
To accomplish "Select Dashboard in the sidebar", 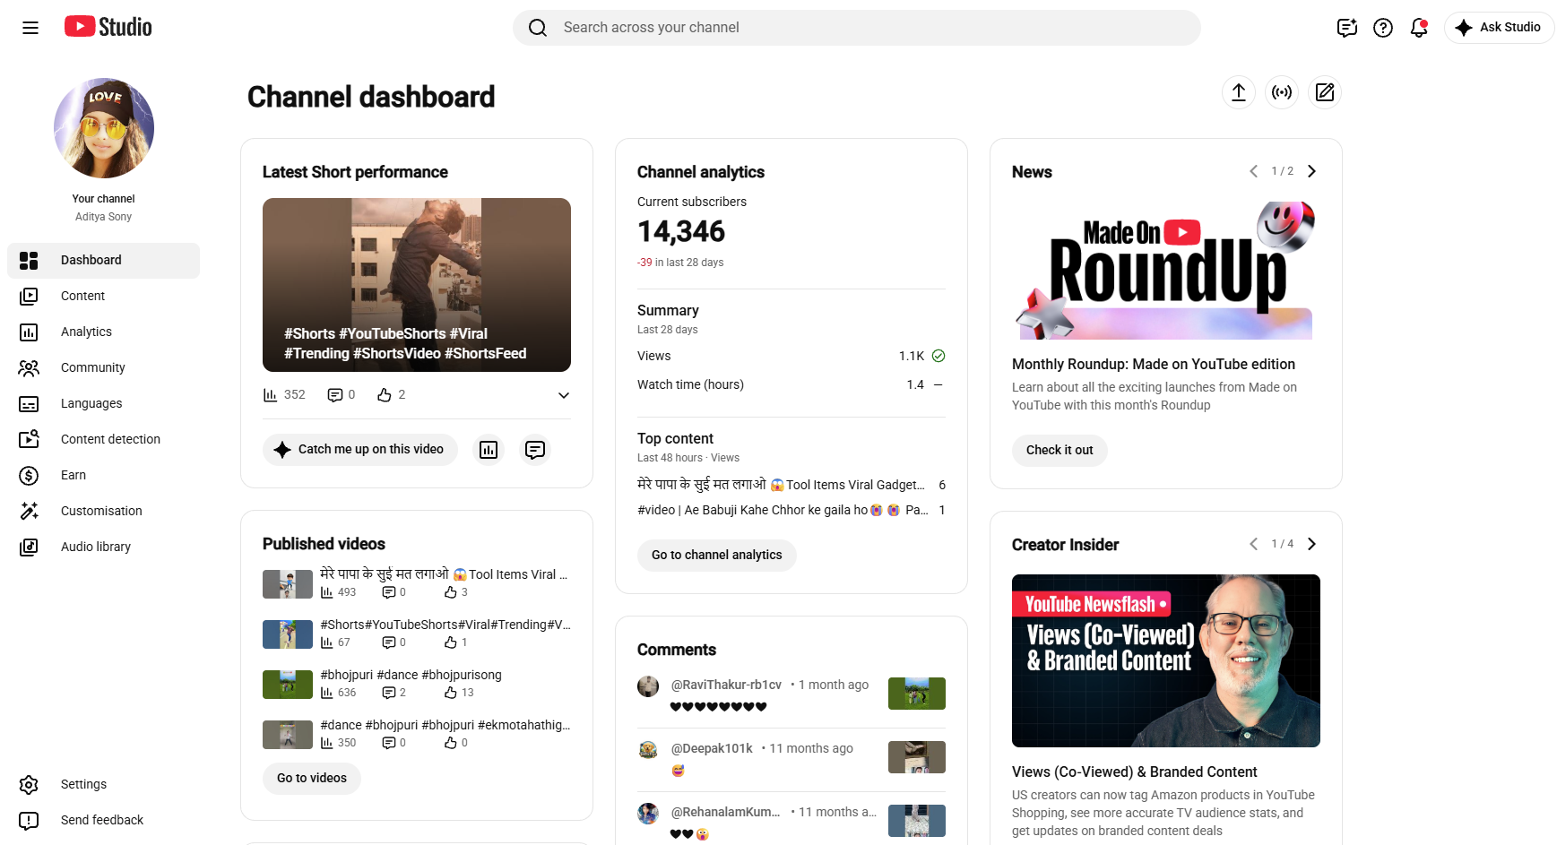I will 104,261.
